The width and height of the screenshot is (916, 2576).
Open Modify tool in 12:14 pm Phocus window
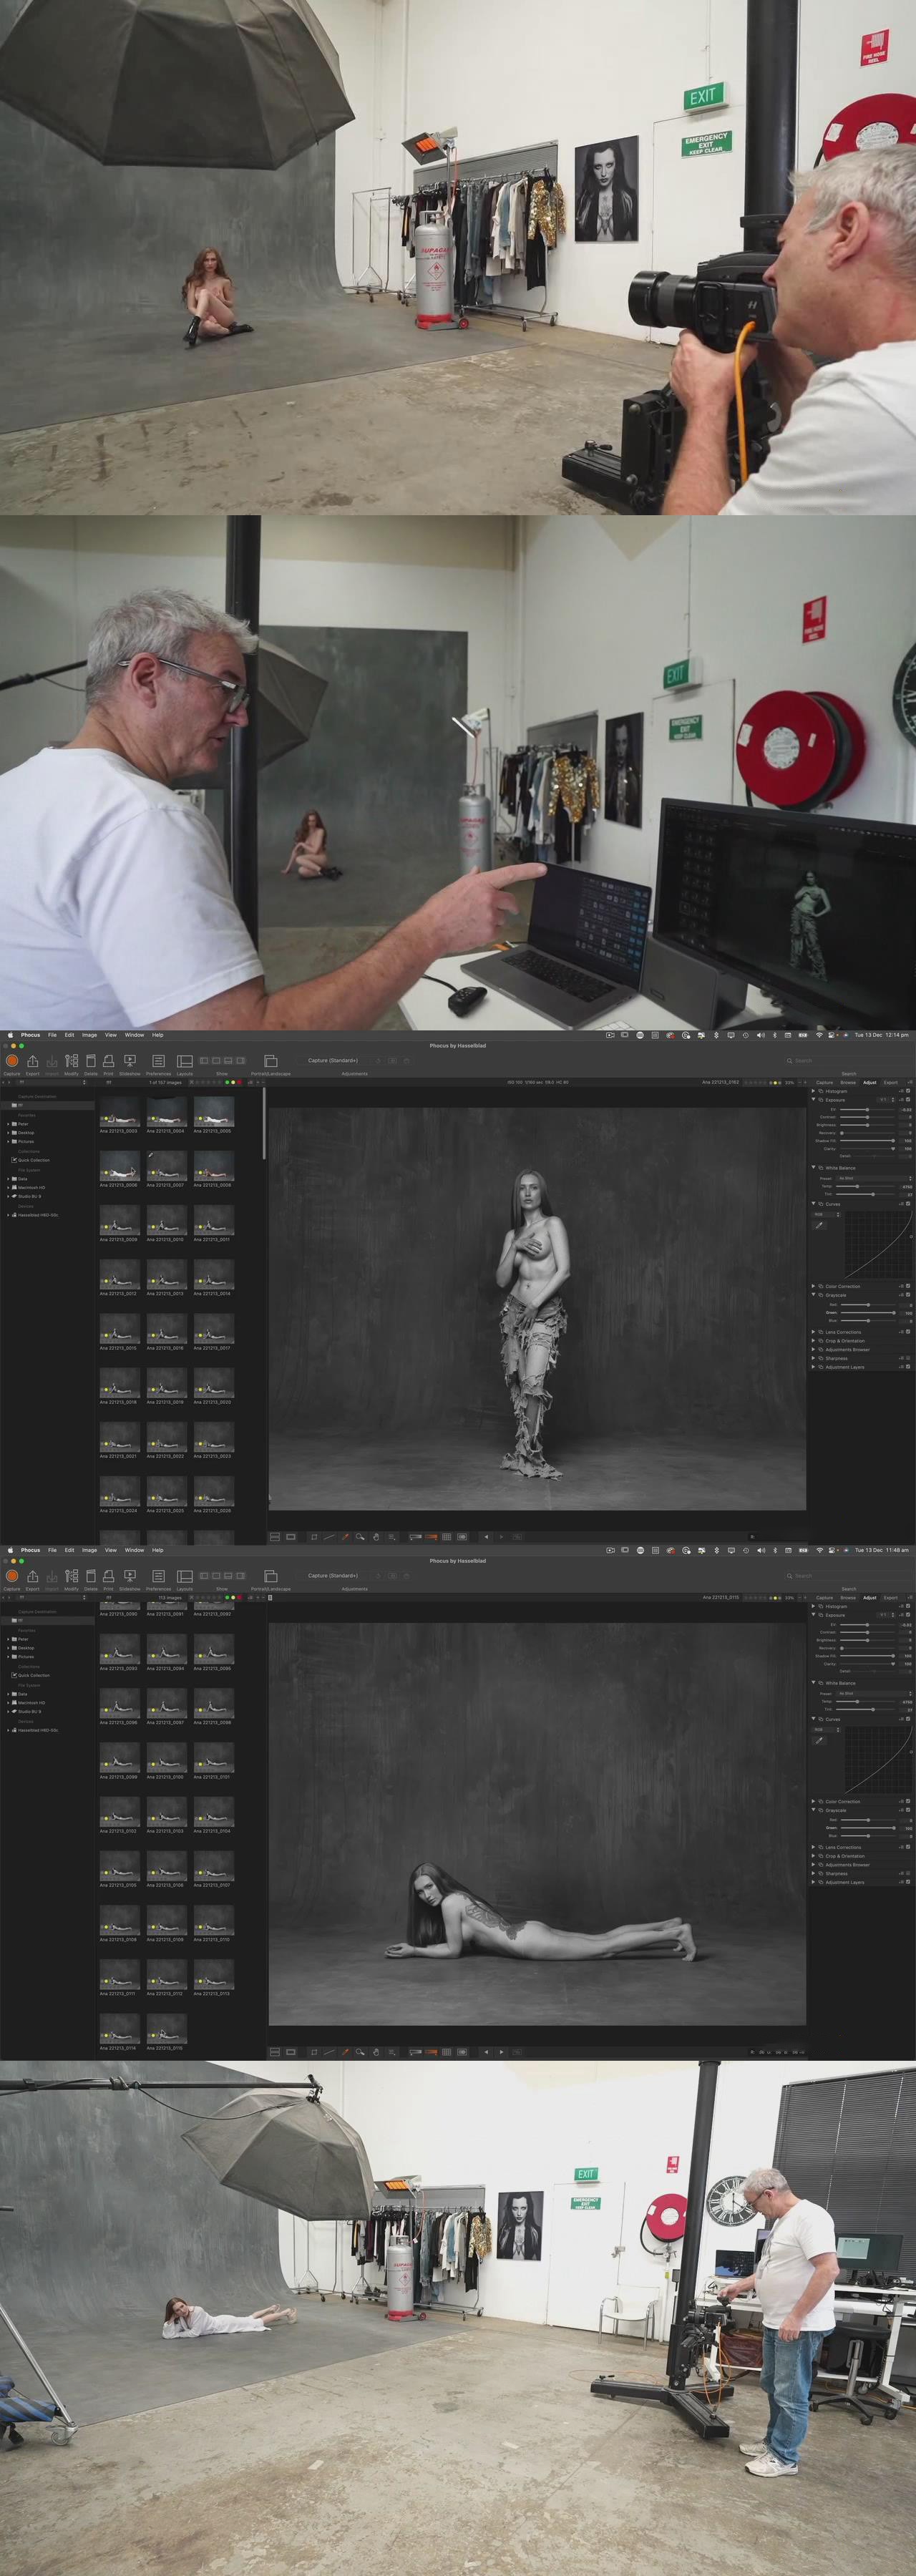(71, 1060)
